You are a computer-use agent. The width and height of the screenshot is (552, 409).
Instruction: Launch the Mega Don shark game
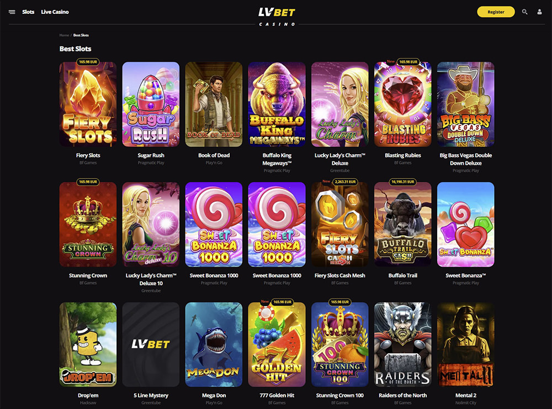[214, 344]
